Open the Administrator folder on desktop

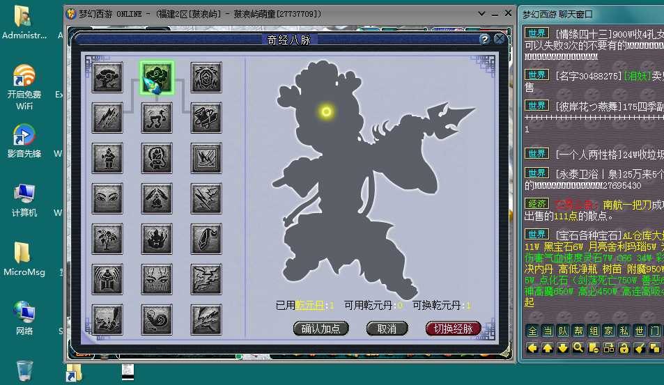24,22
